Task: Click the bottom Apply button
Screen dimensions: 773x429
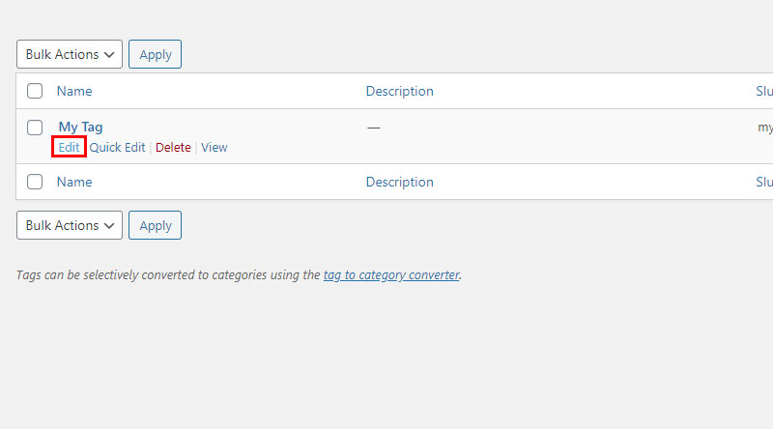Action: (x=155, y=225)
